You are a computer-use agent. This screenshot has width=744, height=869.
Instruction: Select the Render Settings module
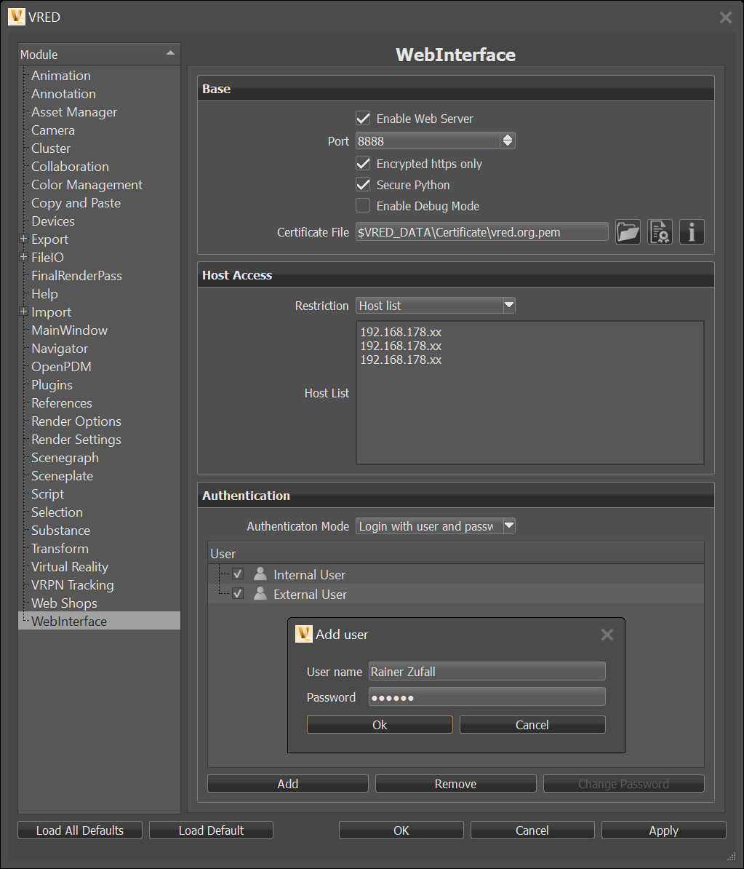click(x=76, y=439)
